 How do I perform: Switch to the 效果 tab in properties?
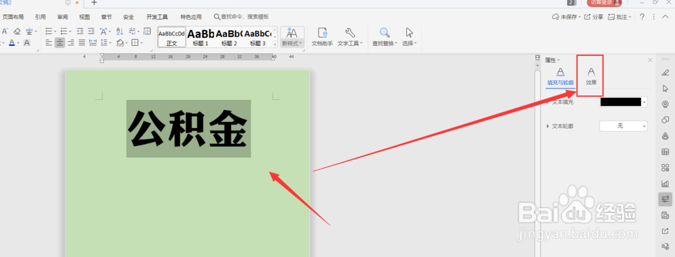click(591, 76)
